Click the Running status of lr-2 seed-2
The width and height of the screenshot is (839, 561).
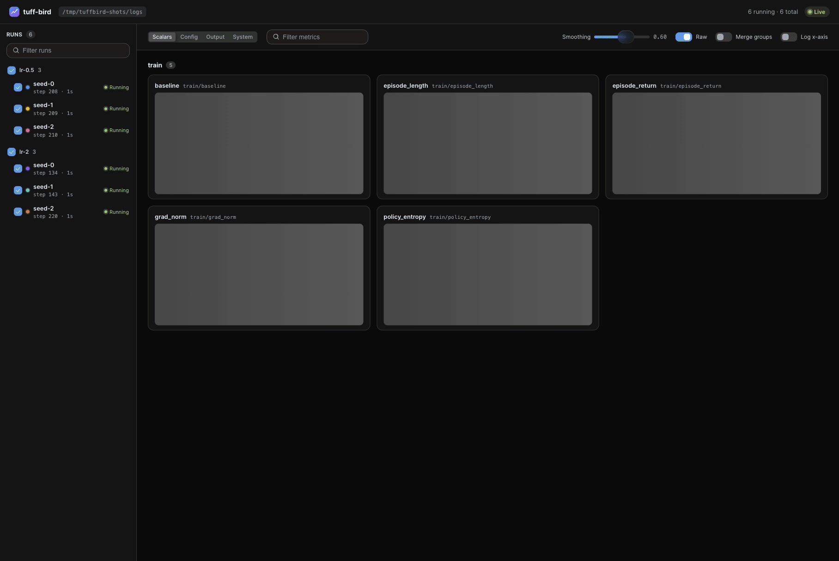116,212
